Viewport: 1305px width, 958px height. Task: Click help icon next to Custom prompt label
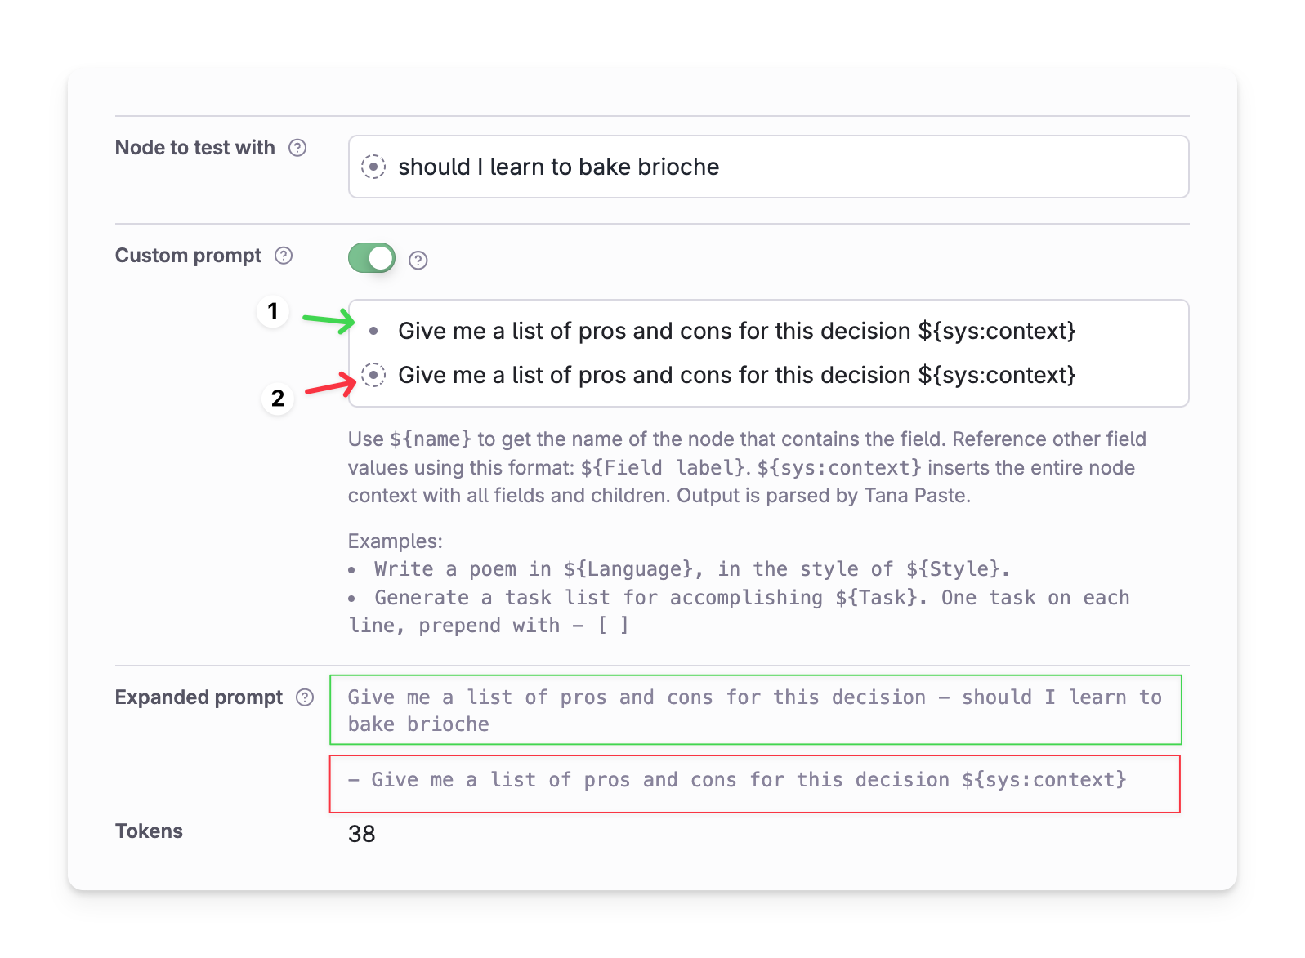[x=284, y=256]
